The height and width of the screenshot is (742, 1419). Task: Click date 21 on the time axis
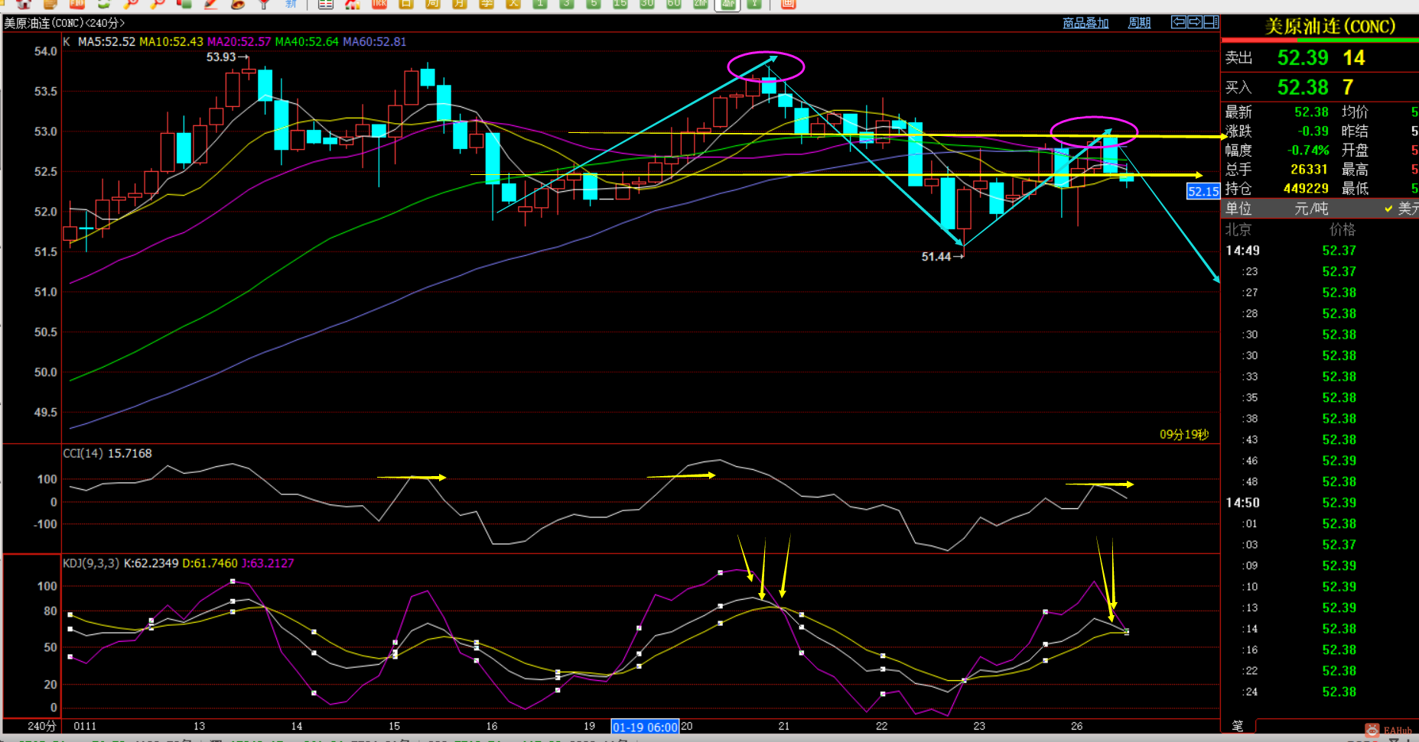tap(784, 726)
